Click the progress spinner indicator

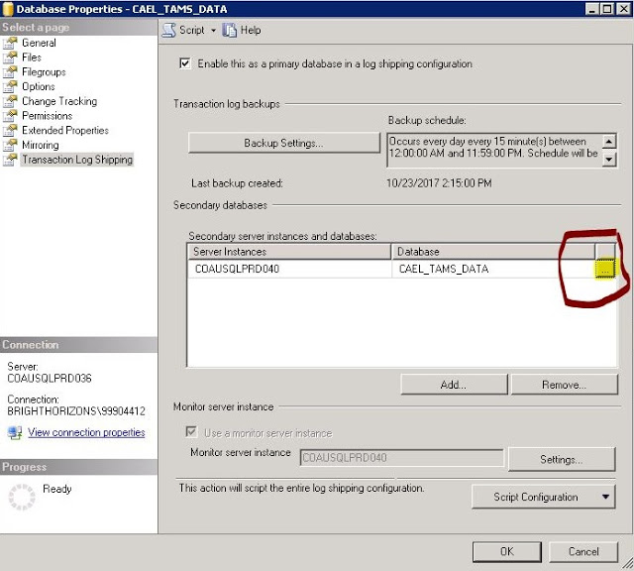[22, 497]
